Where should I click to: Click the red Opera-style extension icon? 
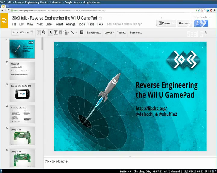pos(211,10)
